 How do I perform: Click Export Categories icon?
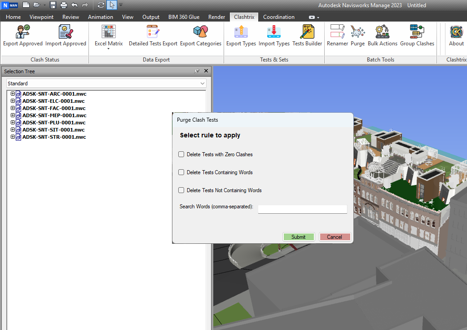200,31
